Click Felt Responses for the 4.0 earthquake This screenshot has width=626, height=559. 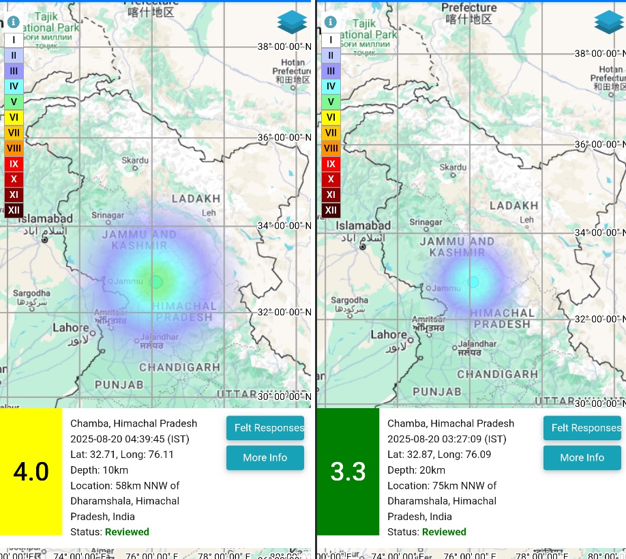coord(265,428)
